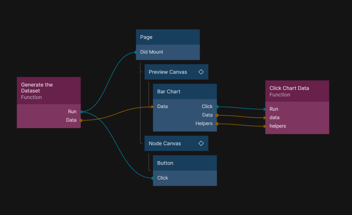Viewport: 352px width, 215px height.
Task: Click the Button node's Click port dot
Action: point(153,178)
